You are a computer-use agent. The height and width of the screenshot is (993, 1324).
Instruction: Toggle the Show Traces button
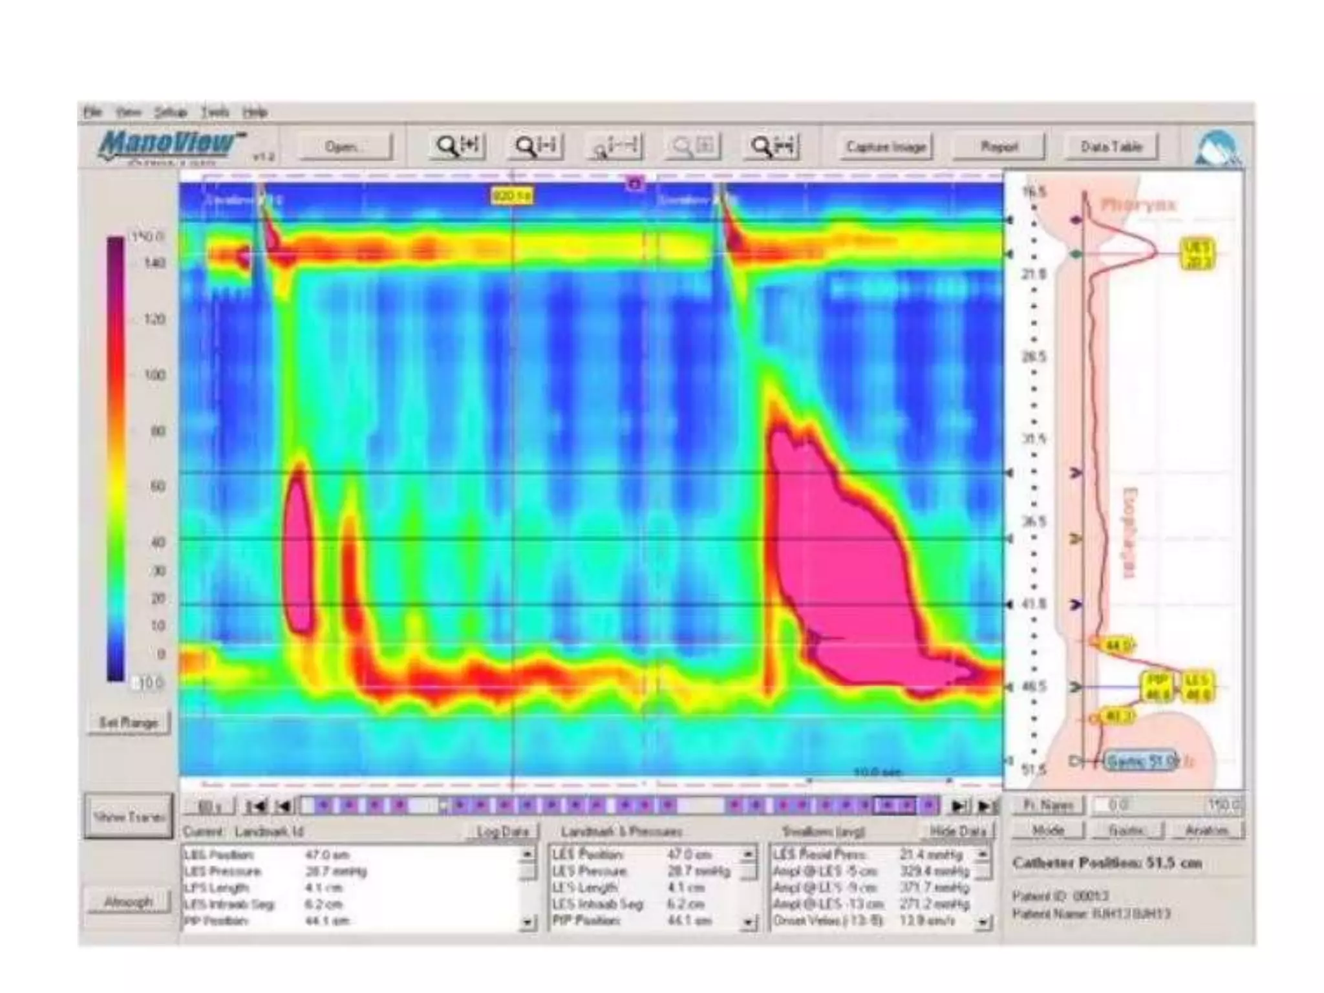click(129, 817)
